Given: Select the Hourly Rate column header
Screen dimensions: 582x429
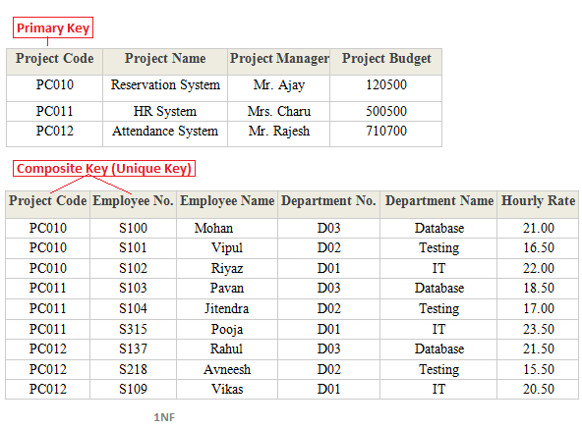Looking at the screenshot, I should tap(538, 200).
